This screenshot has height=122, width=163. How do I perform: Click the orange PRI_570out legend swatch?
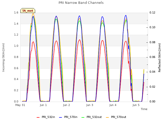(x=107, y=117)
